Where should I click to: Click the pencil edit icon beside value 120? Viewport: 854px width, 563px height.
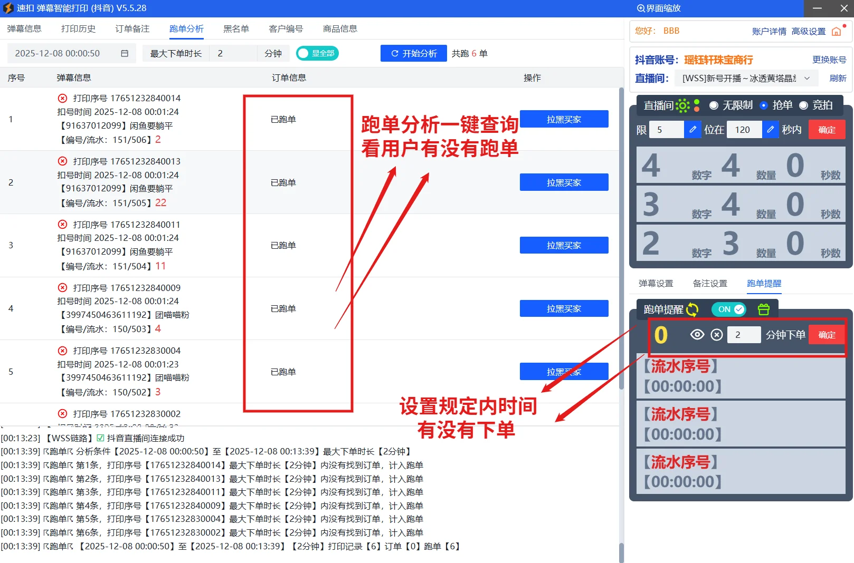[771, 129]
